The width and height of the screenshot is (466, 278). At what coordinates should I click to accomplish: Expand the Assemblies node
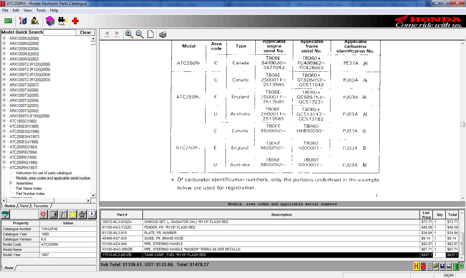click(11, 183)
